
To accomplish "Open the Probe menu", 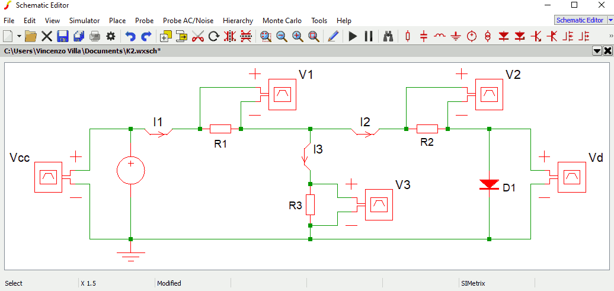I will [x=144, y=21].
